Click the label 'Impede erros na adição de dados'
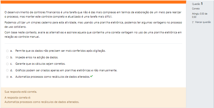Image resolution: width=214 pixels, height=108 pixels. click(37, 57)
